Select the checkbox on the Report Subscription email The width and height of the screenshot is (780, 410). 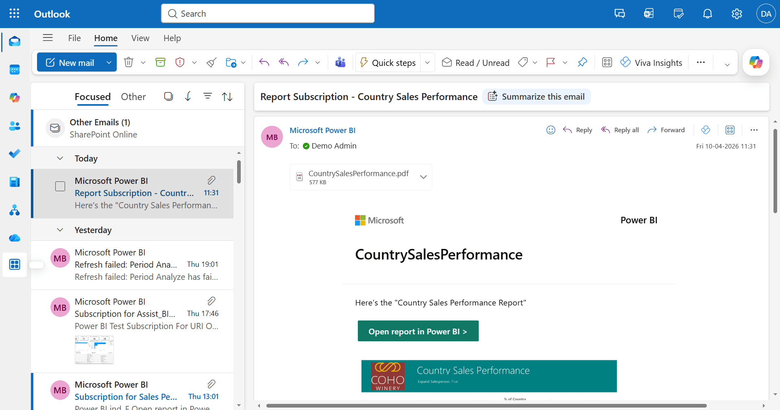click(60, 186)
